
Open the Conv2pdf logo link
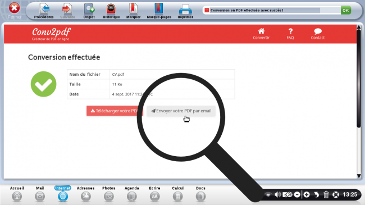(51, 34)
